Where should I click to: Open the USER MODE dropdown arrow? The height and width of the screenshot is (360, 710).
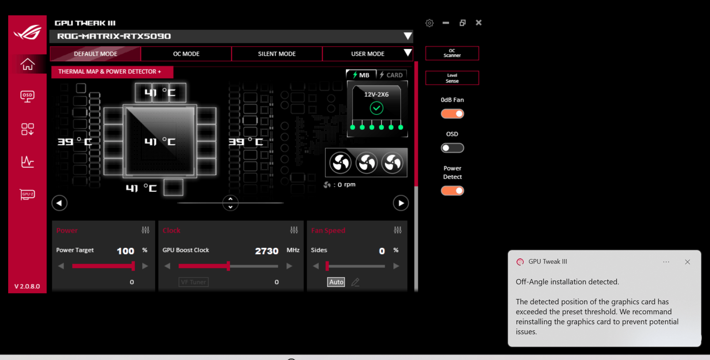tap(408, 53)
